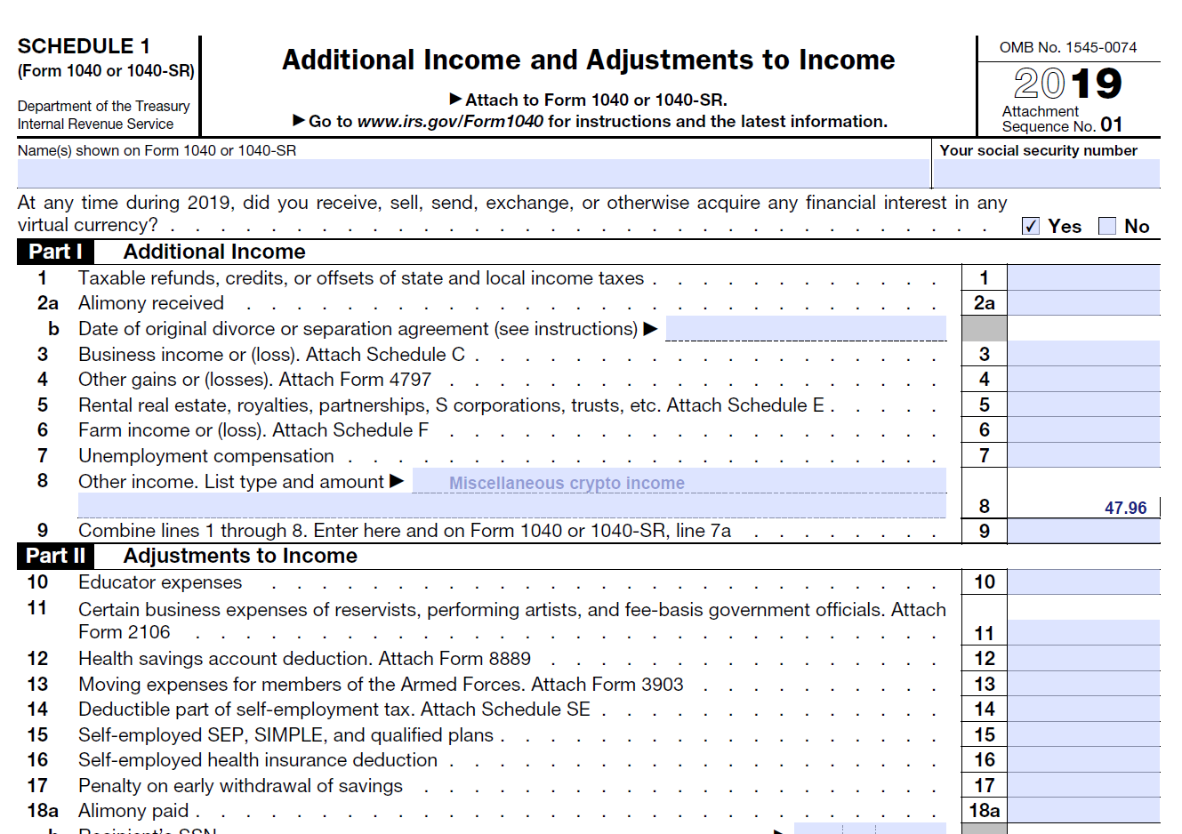Image resolution: width=1182 pixels, height=834 pixels.
Task: Click the Miscellaneous crypto income text field
Action: (679, 482)
